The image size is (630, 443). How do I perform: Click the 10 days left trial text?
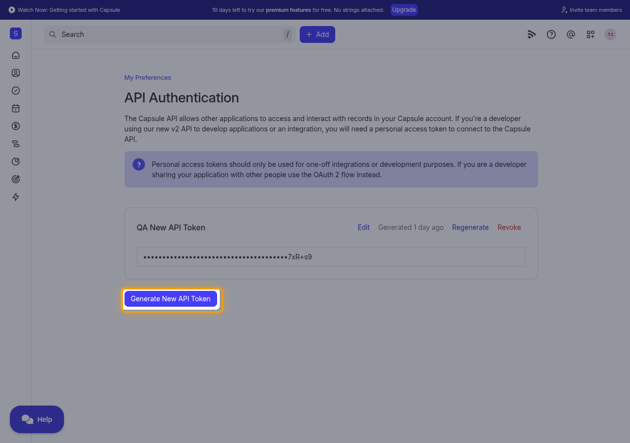point(298,10)
